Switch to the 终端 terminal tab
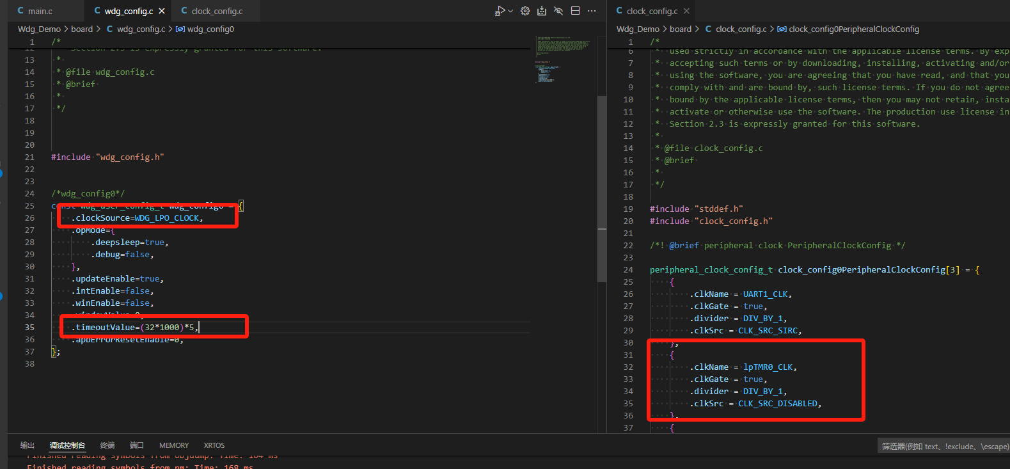 pos(107,445)
